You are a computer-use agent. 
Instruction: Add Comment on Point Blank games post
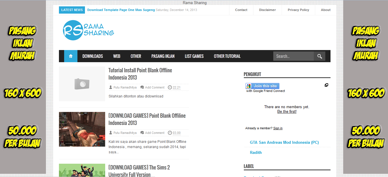tap(155, 133)
